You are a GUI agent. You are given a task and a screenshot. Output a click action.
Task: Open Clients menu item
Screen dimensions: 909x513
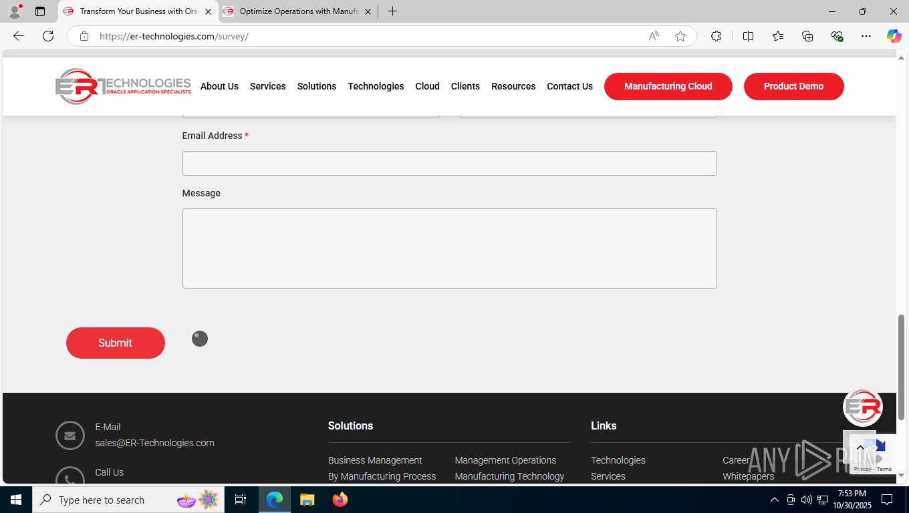(x=465, y=86)
